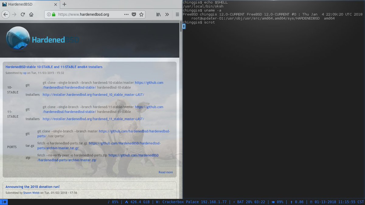The image size is (365, 205).
Task: Open the 10-STABLE and 11-STABLE installers article
Action: pyautogui.click(x=54, y=67)
